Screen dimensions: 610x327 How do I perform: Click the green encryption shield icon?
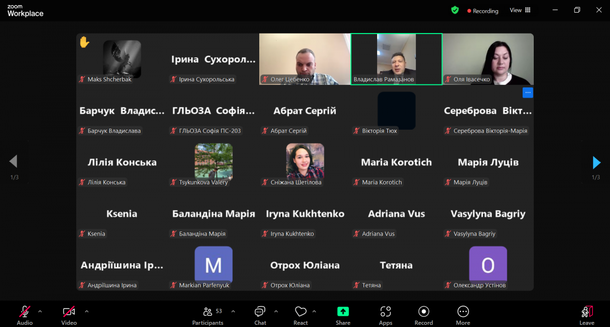(x=455, y=10)
